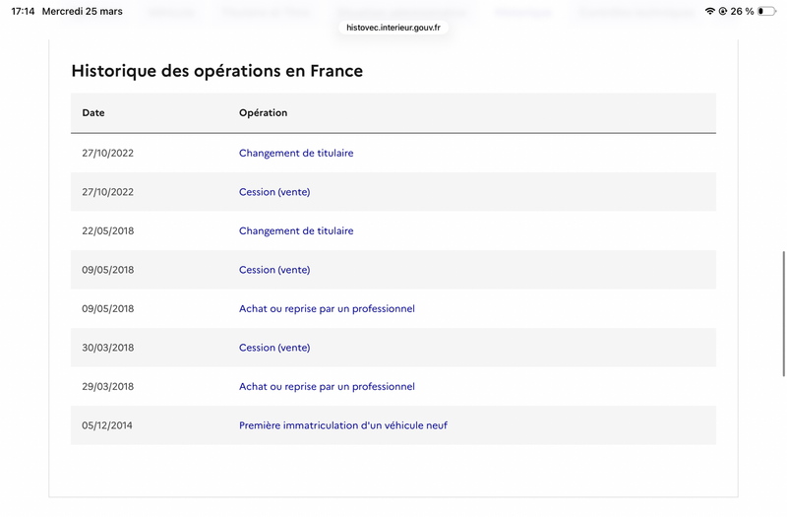787x517 pixels.
Task: Click Cession (vente) link dated 09/05/2018
Action: pos(274,270)
